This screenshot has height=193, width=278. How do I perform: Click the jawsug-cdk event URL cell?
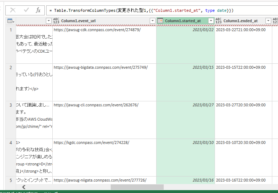(104, 45)
